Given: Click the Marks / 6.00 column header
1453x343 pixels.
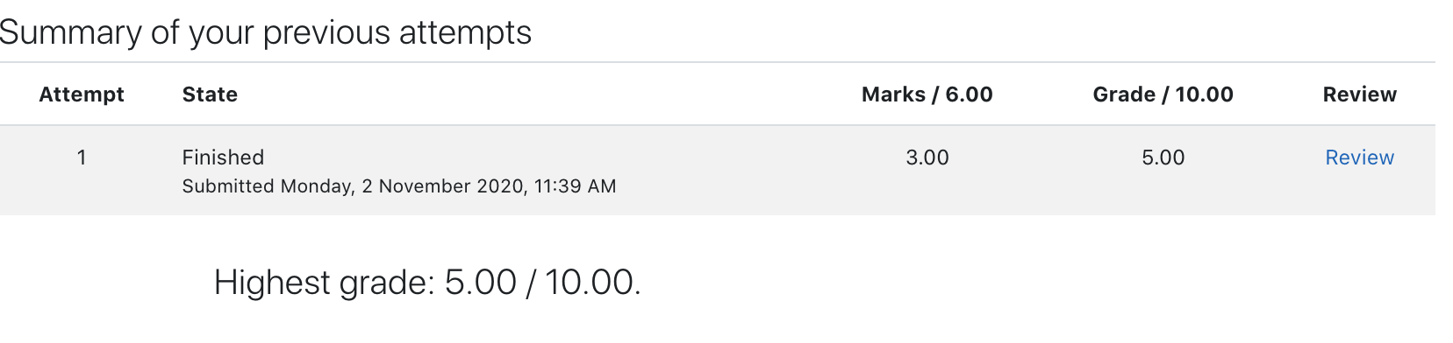Looking at the screenshot, I should click(927, 94).
